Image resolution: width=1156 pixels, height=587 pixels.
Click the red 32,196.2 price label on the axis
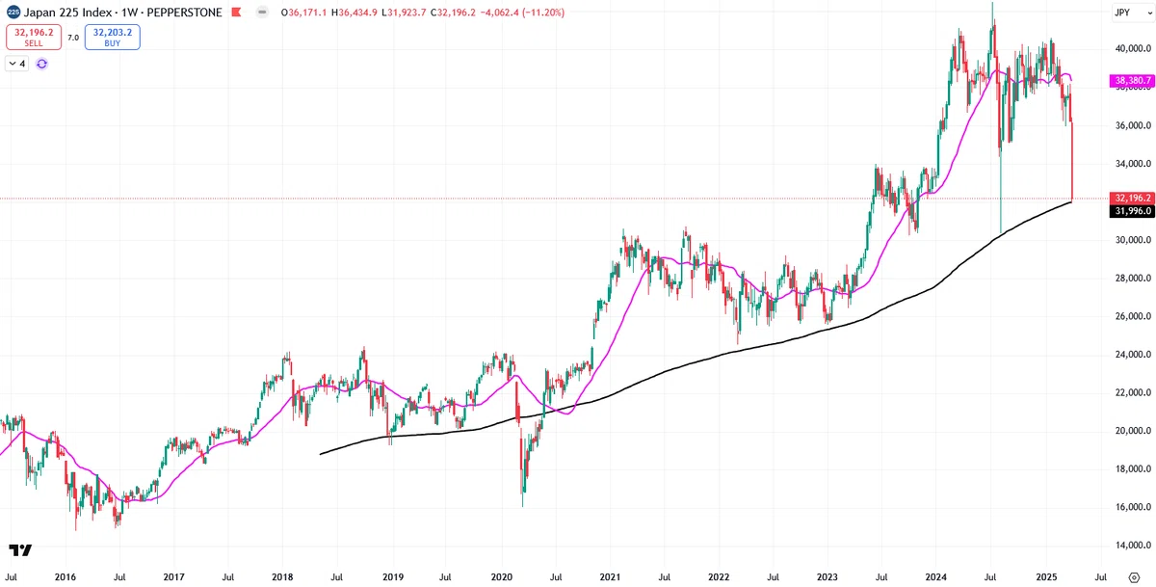pyautogui.click(x=1133, y=198)
